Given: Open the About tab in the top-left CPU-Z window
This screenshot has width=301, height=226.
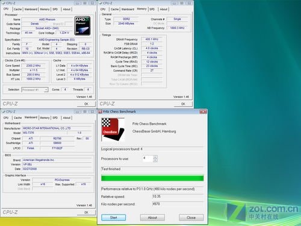Looking at the screenshot, I should [67, 9].
